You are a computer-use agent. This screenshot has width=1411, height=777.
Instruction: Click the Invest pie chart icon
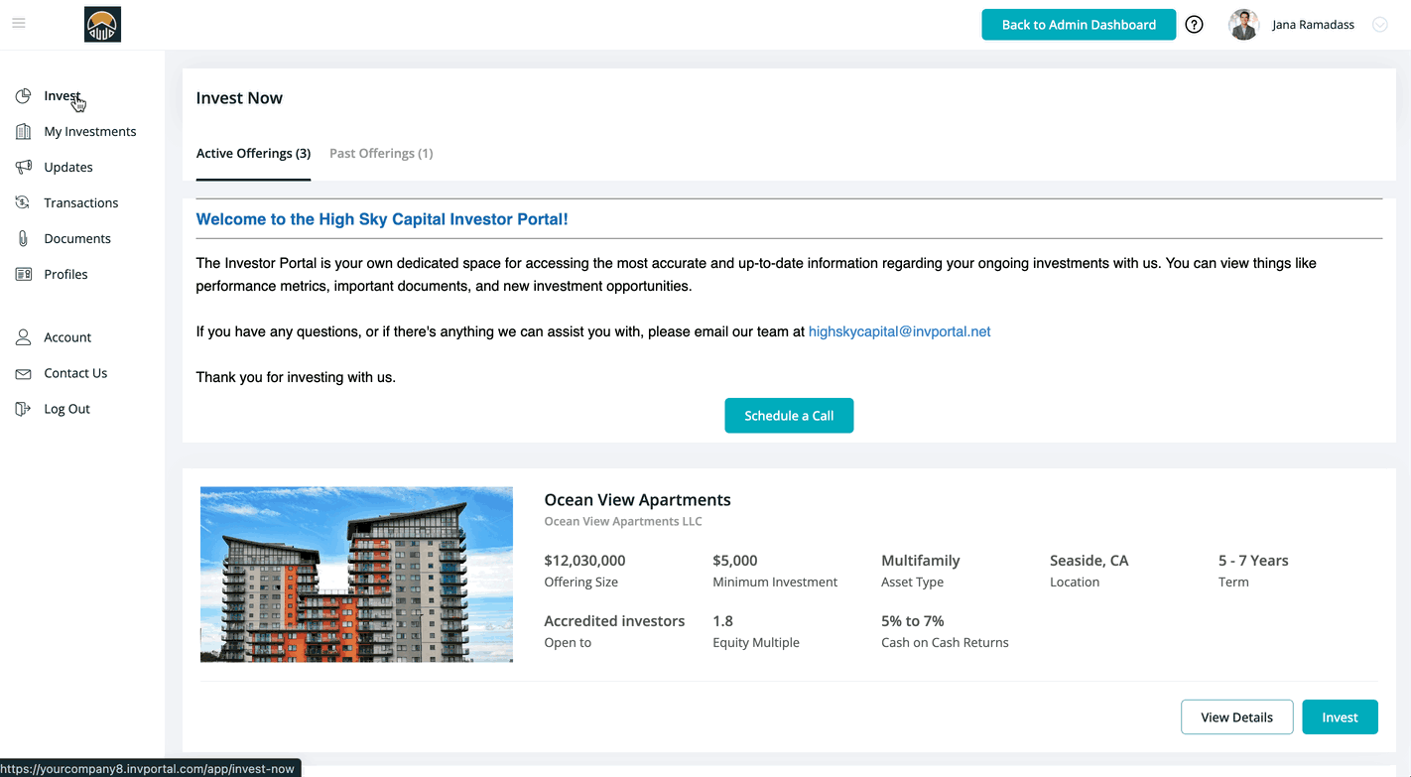coord(23,96)
